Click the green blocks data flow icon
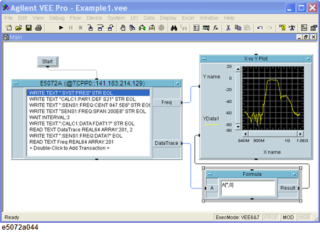The width and height of the screenshot is (320, 232). click(x=142, y=28)
